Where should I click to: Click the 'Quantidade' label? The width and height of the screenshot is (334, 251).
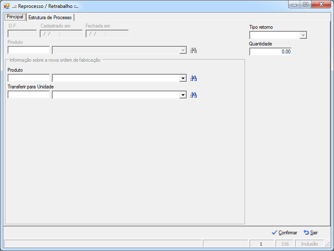pos(261,44)
